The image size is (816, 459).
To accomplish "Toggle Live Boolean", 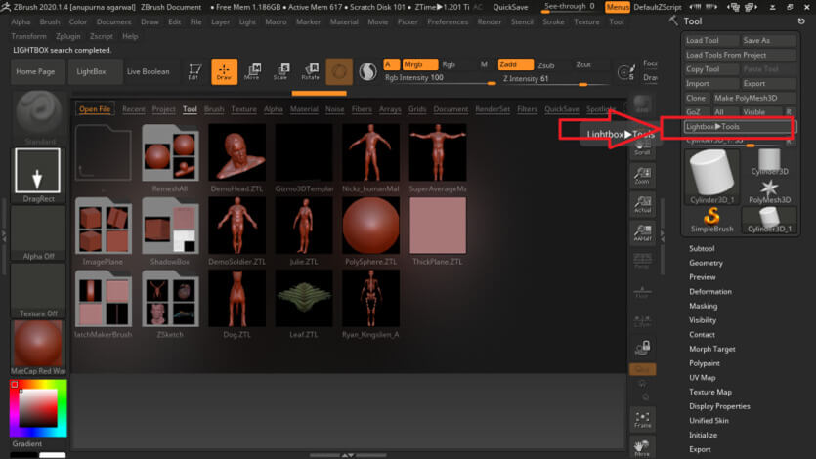I will [149, 71].
